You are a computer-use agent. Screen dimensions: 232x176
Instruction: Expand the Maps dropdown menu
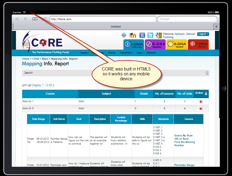pos(139,53)
